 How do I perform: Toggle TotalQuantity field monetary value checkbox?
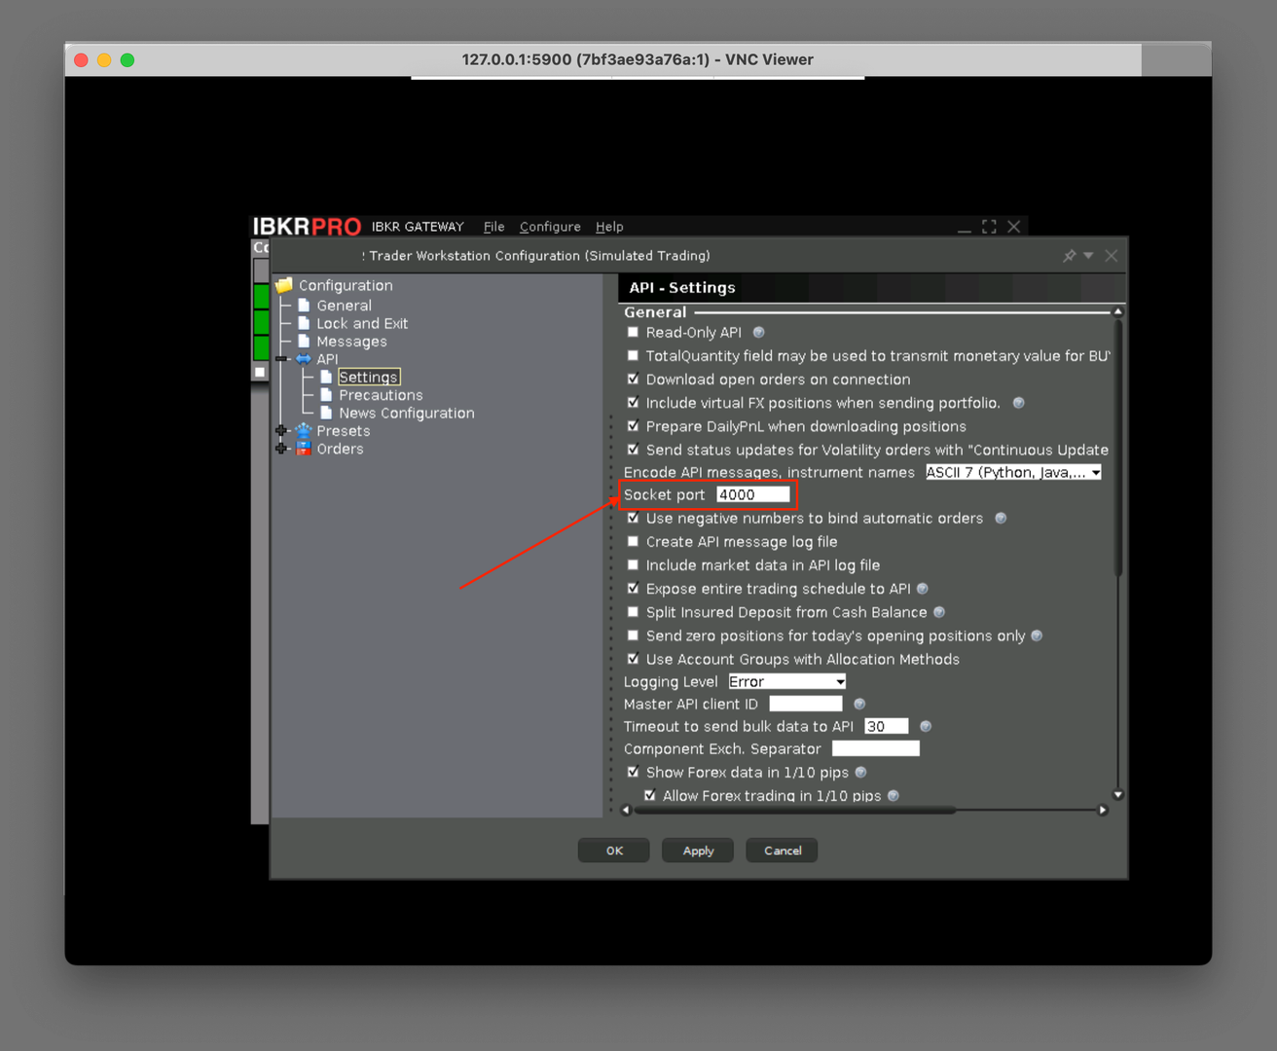(x=634, y=356)
